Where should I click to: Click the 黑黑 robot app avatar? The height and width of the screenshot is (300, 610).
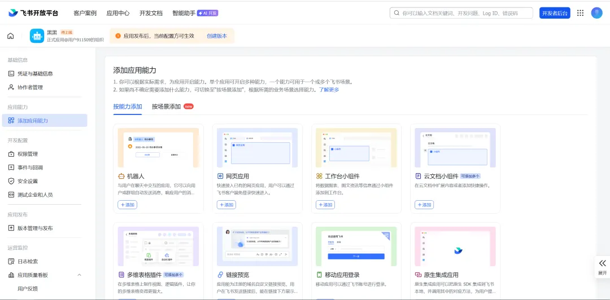(x=37, y=36)
